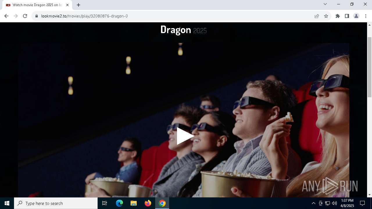The image size is (372, 209).
Task: Open volume control tray icon
Action: pos(335,203)
